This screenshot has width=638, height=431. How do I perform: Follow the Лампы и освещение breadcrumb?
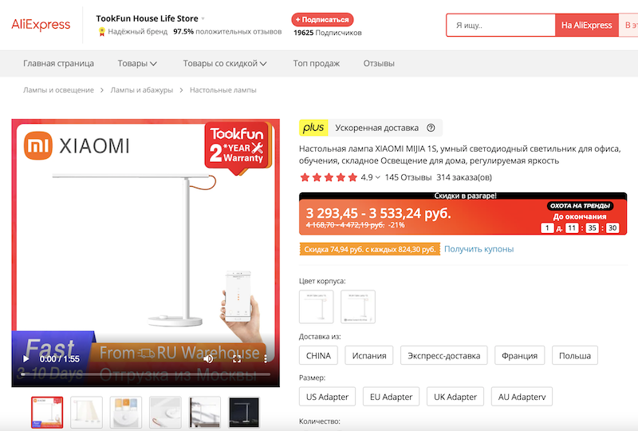click(58, 90)
